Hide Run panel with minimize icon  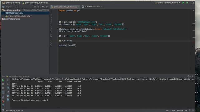point(193,76)
